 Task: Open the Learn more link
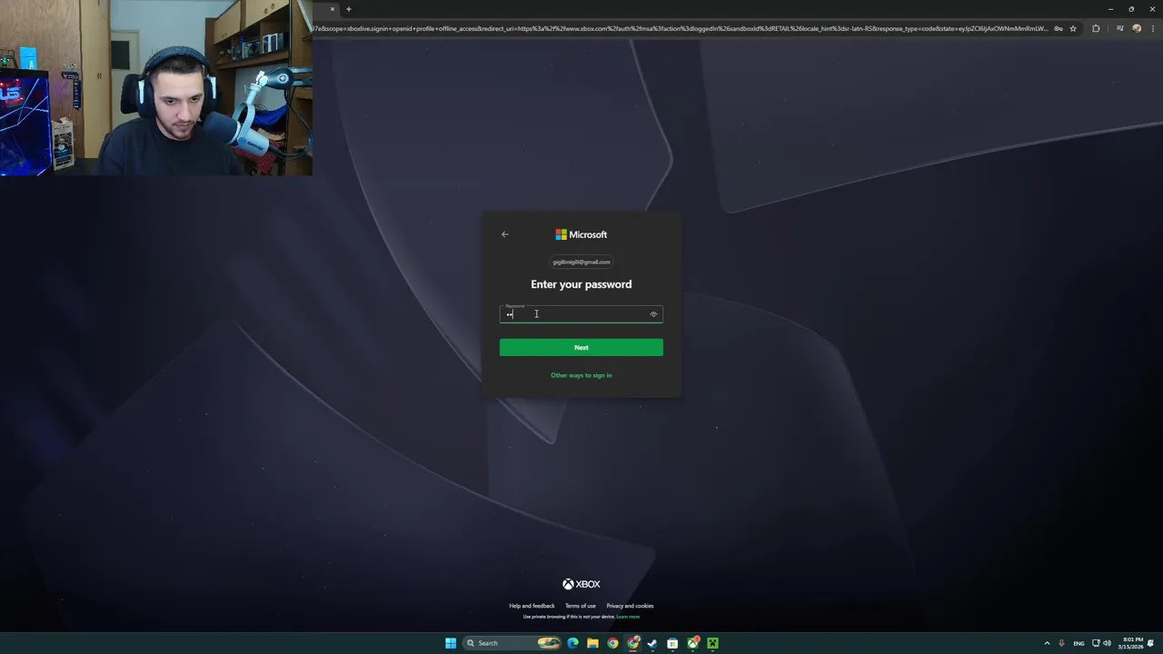(628, 617)
